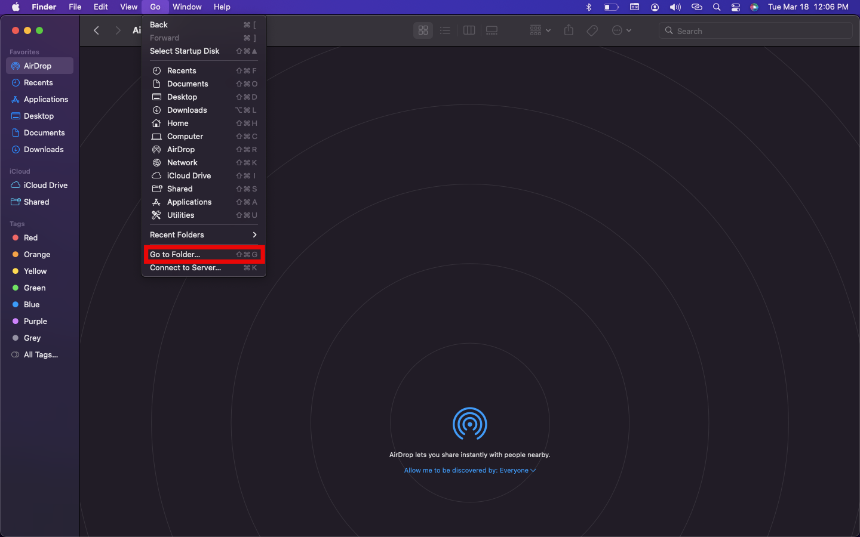
Task: Choose Documents from the Go menu
Action: click(x=204, y=84)
